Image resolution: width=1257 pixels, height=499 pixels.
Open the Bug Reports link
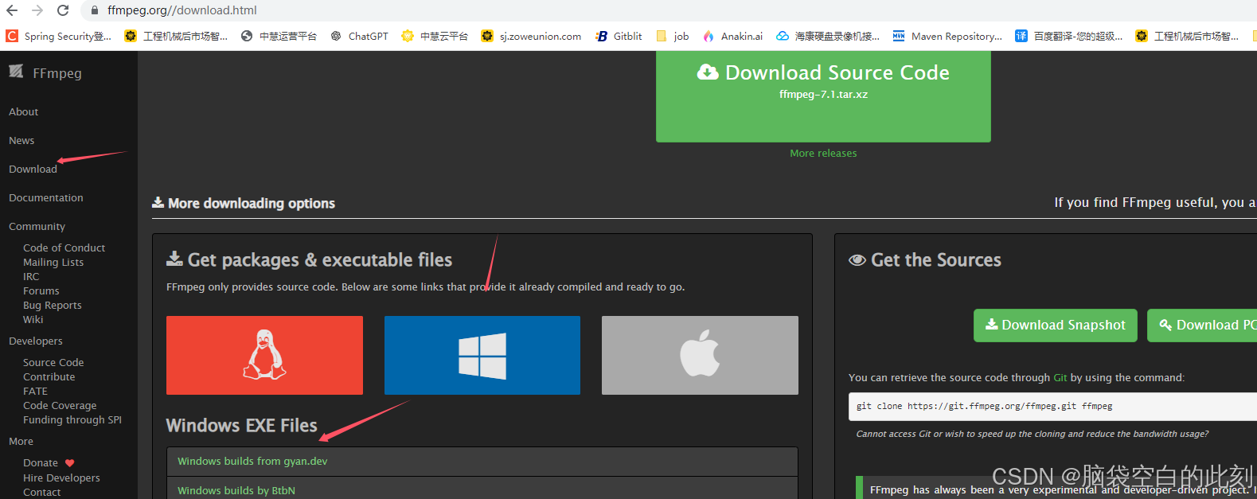(53, 306)
